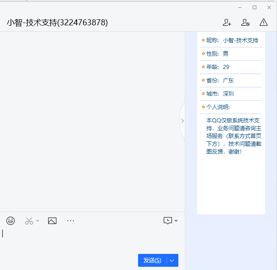Open the emoji picker
Viewport: 277px width, 270px height.
11,221
